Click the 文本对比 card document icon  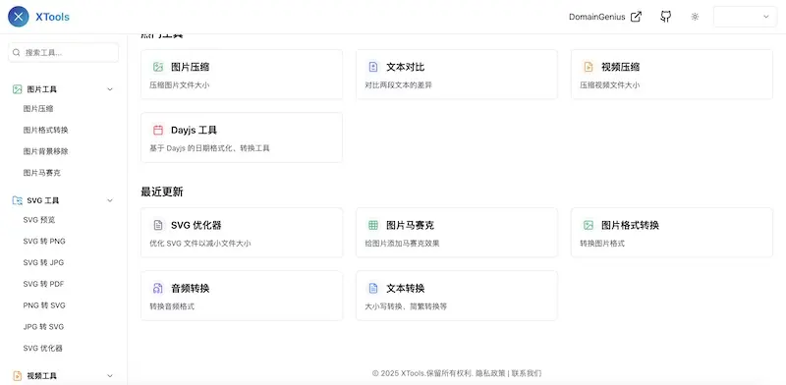373,67
